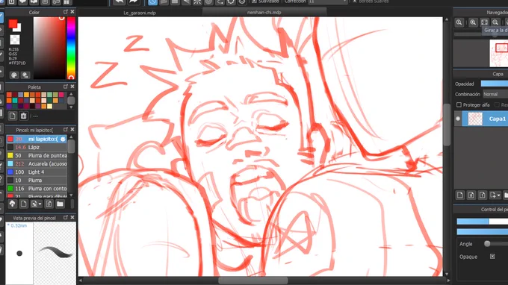This screenshot has width=508, height=285.
Task: Close the Paleta panel
Action: (x=72, y=87)
